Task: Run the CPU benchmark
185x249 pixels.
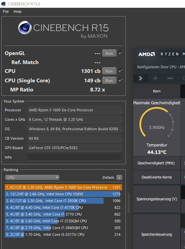Action: [x=109, y=71]
